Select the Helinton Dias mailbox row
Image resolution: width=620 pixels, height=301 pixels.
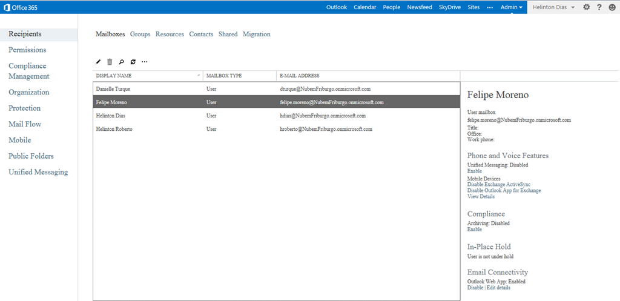pos(276,116)
